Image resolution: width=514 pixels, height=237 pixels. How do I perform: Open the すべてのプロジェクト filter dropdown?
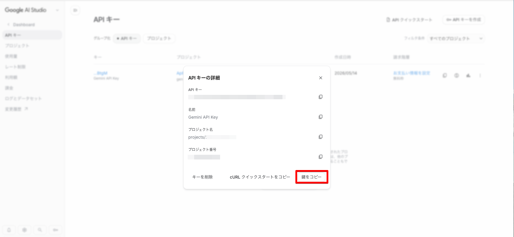coord(456,38)
